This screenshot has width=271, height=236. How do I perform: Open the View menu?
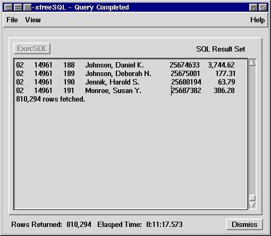(33, 20)
